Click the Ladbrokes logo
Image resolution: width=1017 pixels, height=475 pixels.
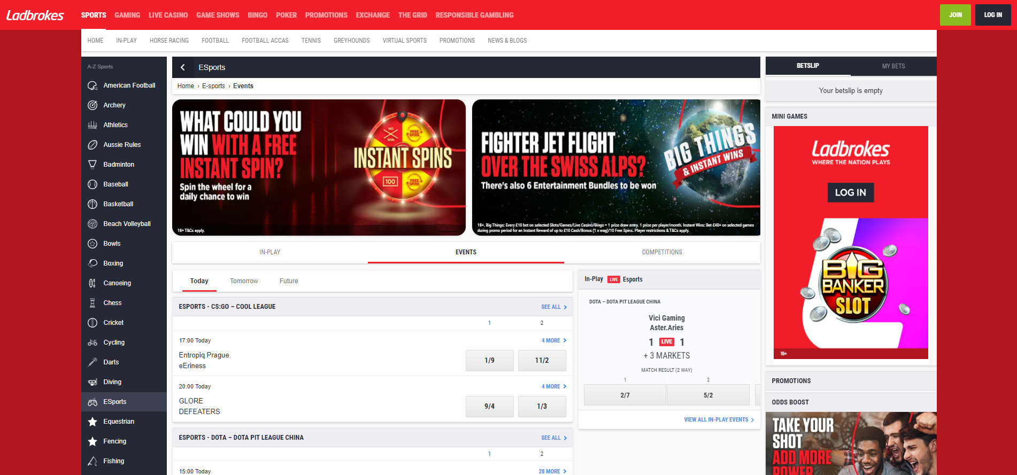35,15
